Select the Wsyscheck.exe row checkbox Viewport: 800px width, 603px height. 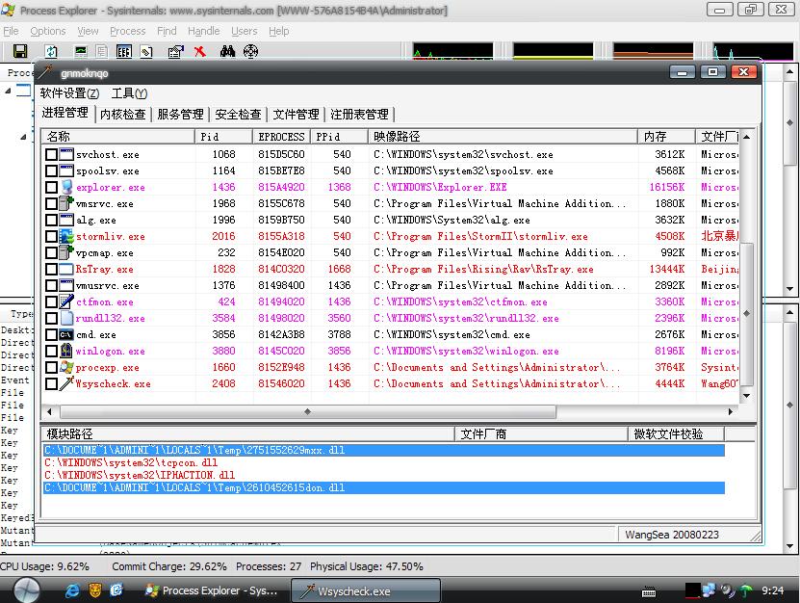click(x=51, y=383)
